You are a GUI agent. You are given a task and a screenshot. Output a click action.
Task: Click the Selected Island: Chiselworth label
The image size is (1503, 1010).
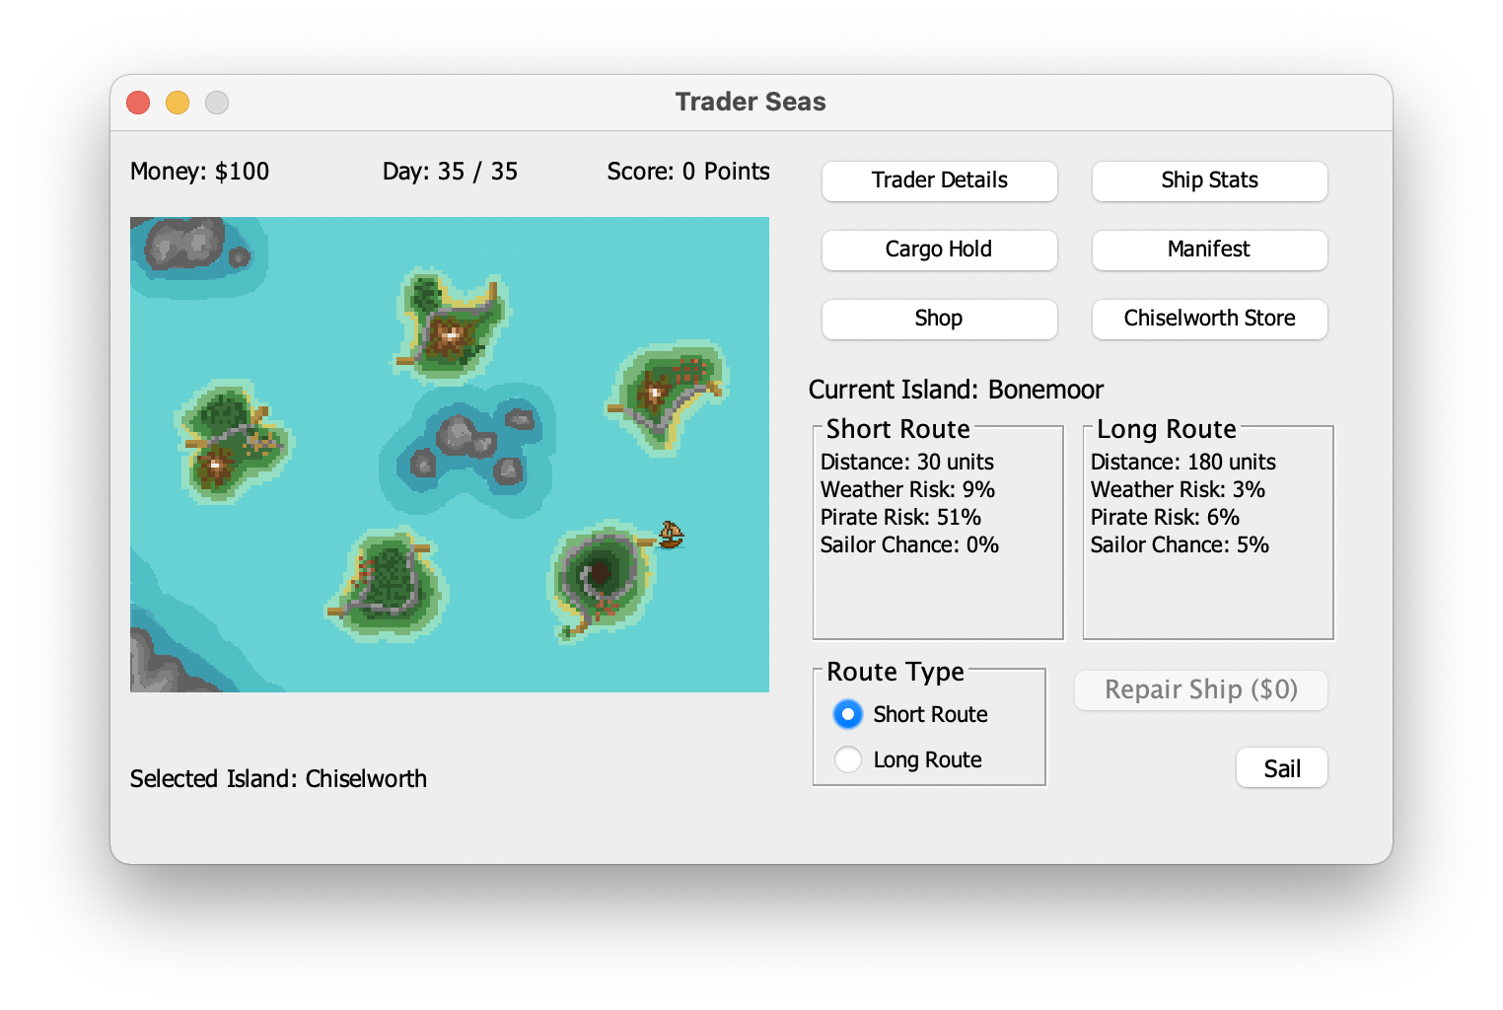(x=278, y=778)
